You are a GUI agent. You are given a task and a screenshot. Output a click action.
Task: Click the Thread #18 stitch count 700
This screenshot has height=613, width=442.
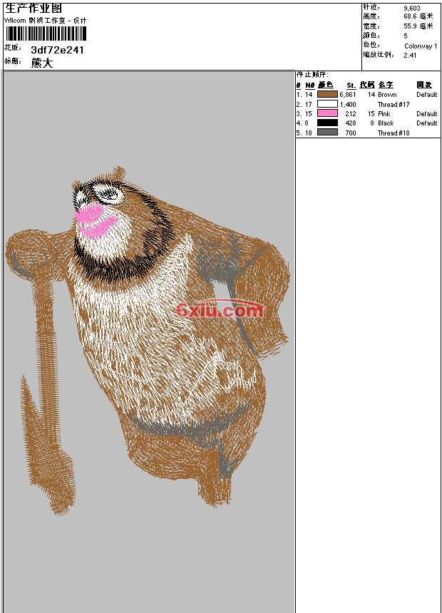point(351,133)
